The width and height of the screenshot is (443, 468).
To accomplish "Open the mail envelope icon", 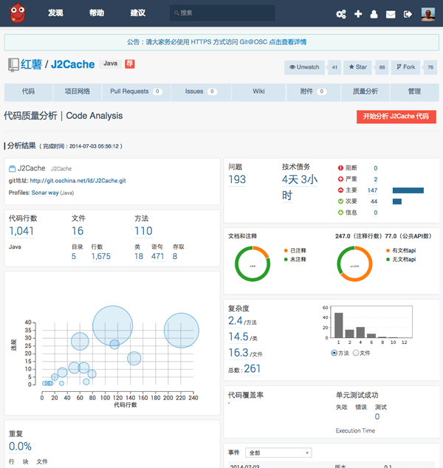I will pos(391,14).
